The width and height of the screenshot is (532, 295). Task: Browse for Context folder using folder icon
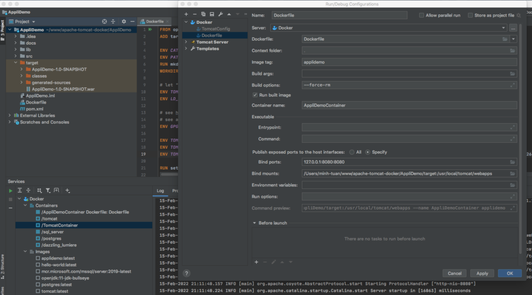pyautogui.click(x=512, y=51)
